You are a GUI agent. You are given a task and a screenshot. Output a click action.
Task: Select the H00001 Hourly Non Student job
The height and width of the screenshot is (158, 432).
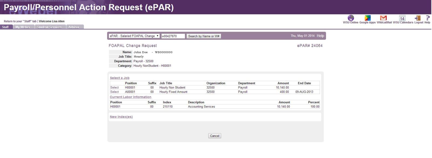pyautogui.click(x=114, y=88)
